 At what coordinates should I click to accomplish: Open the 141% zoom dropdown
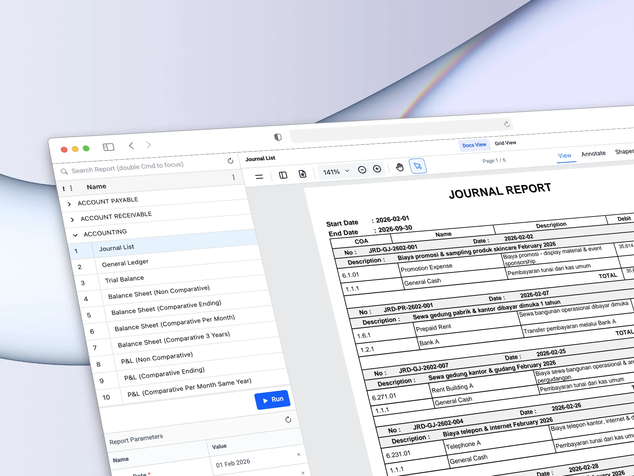pos(336,172)
